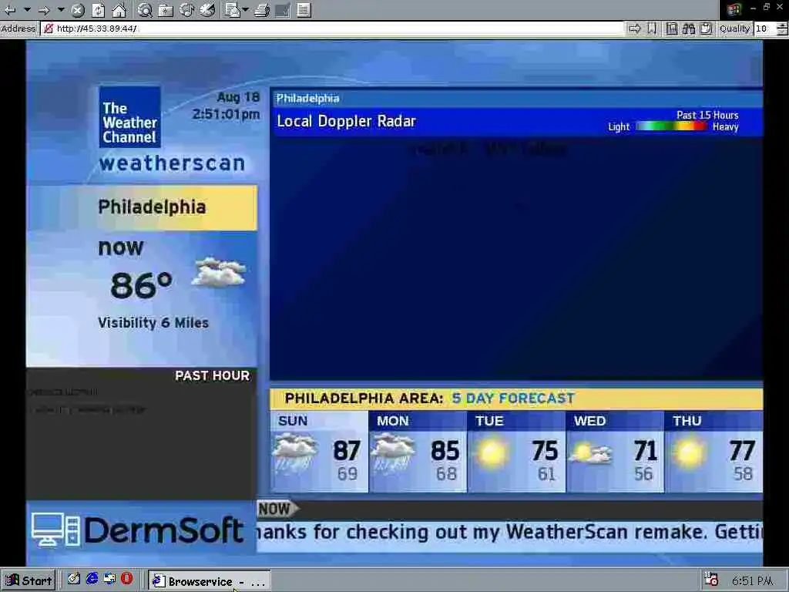Switch to the Browservice taskbar button
Screen dimensions: 789x592
[210, 581]
